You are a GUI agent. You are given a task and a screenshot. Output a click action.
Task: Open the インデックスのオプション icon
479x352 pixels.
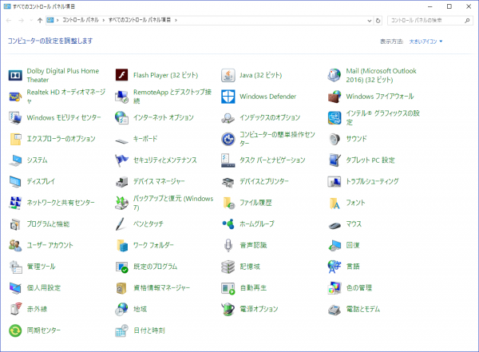(228, 117)
